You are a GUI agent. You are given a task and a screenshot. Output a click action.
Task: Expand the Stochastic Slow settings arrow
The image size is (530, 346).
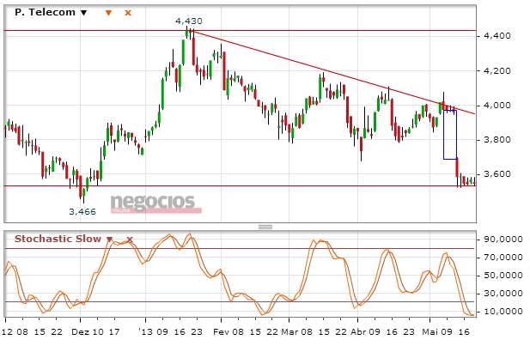109,240
